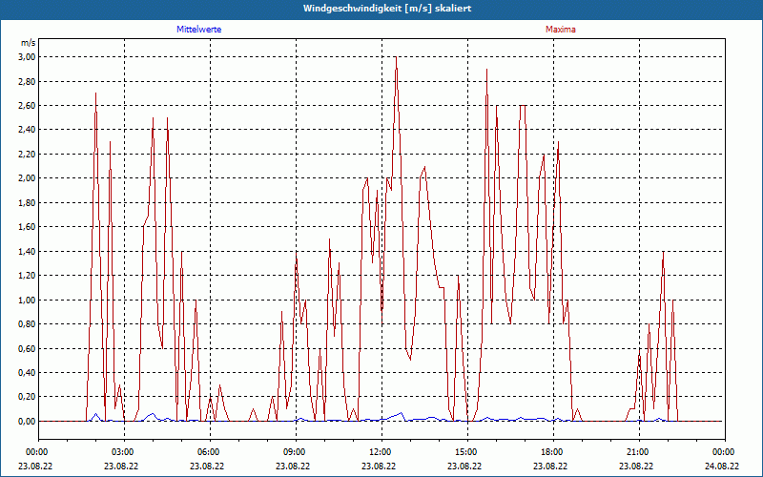Click the 1,40 y-axis value
This screenshot has height=477, width=763.
(28, 251)
